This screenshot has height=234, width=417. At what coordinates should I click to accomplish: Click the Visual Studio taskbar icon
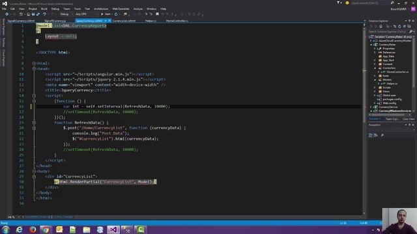coord(113,229)
